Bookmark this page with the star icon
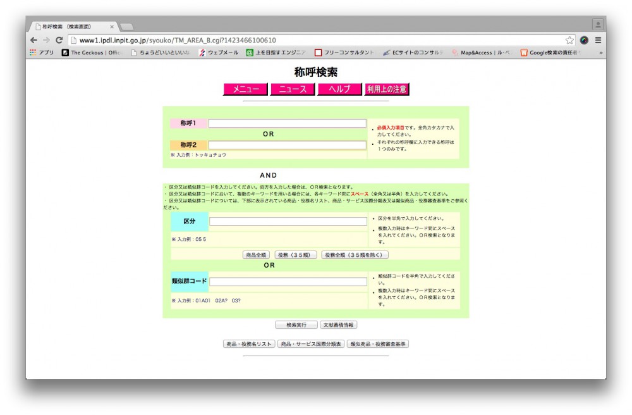Screen dimensions: 632x415 coord(569,40)
